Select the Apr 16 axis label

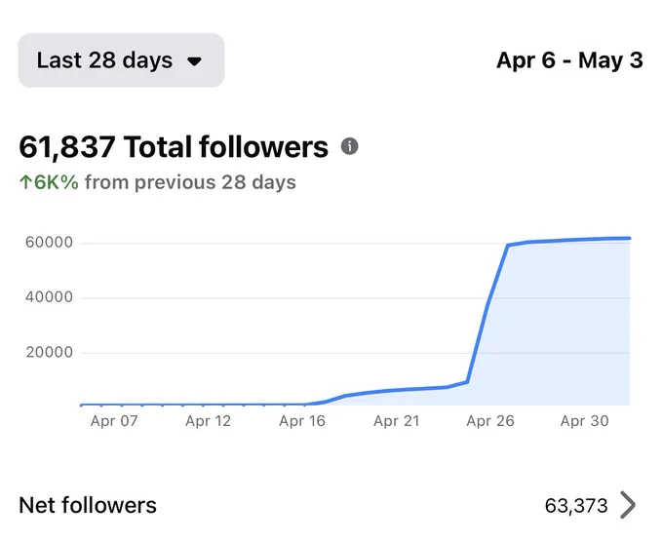[x=302, y=421]
